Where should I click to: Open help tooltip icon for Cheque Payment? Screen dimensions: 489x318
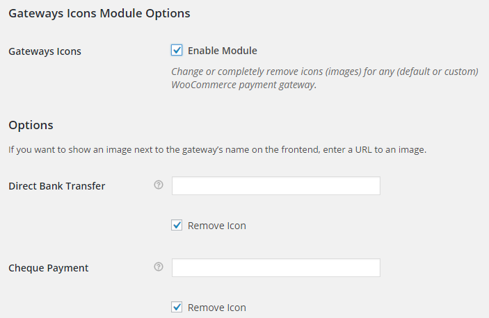pos(159,267)
